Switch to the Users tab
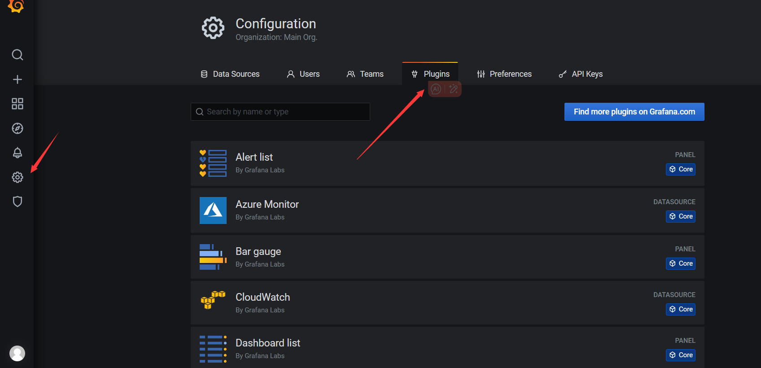This screenshot has width=761, height=368. pos(303,74)
